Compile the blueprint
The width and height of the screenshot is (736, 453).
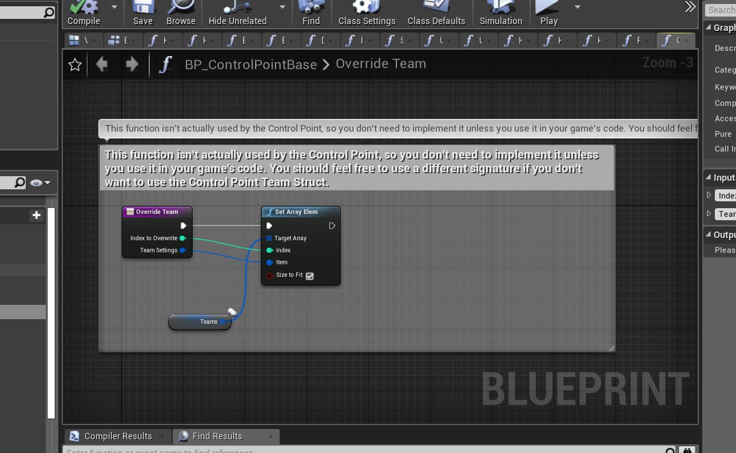pyautogui.click(x=83, y=14)
